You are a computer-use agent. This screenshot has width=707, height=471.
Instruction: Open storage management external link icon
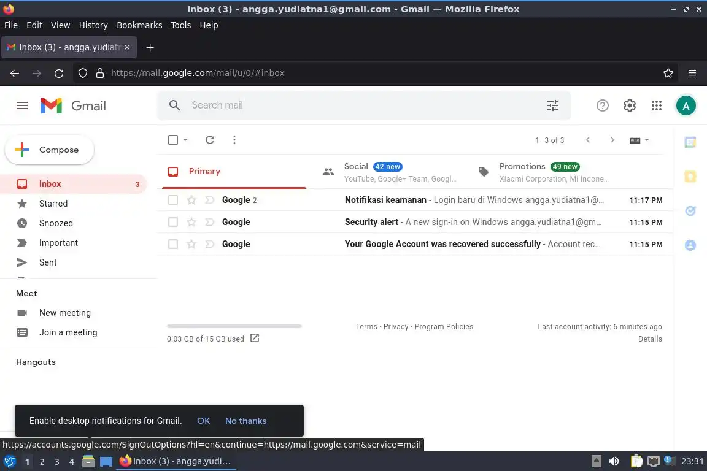coord(255,338)
